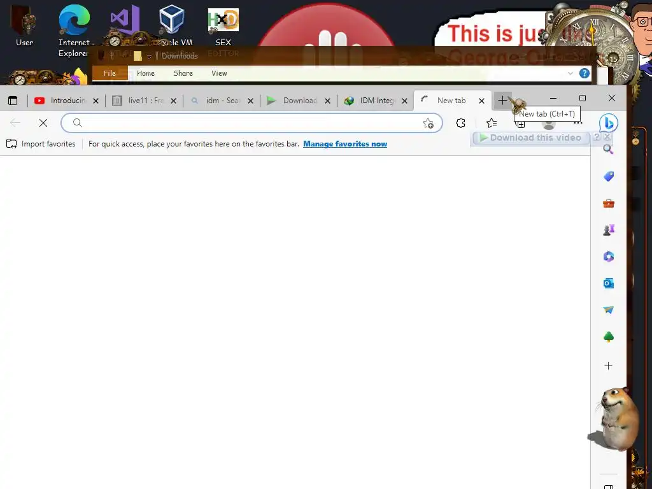Open sidebar Microsoft 365 icon

pyautogui.click(x=608, y=257)
